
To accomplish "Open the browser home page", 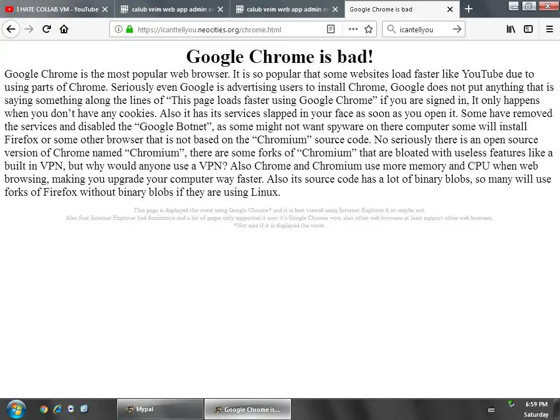I will point(64,29).
